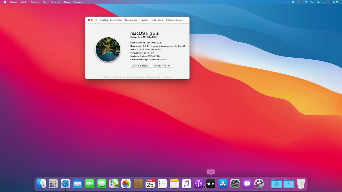The image size is (342, 192).
Task: Open Podcasts from the Dock
Action: (199, 183)
